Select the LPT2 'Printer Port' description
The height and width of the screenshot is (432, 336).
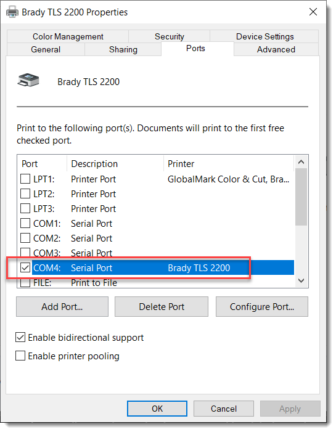94,194
